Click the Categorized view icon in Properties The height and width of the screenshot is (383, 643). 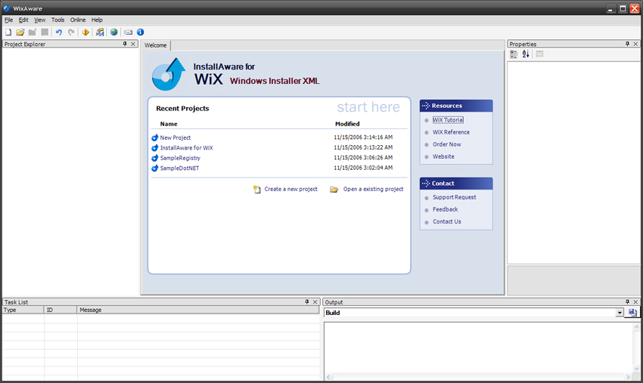click(x=514, y=54)
